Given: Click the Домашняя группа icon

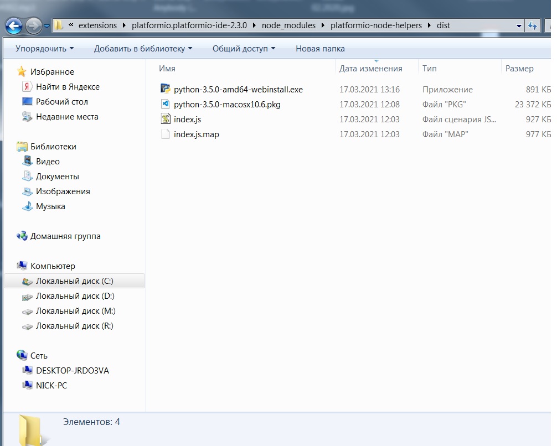Looking at the screenshot, I should coord(22,236).
